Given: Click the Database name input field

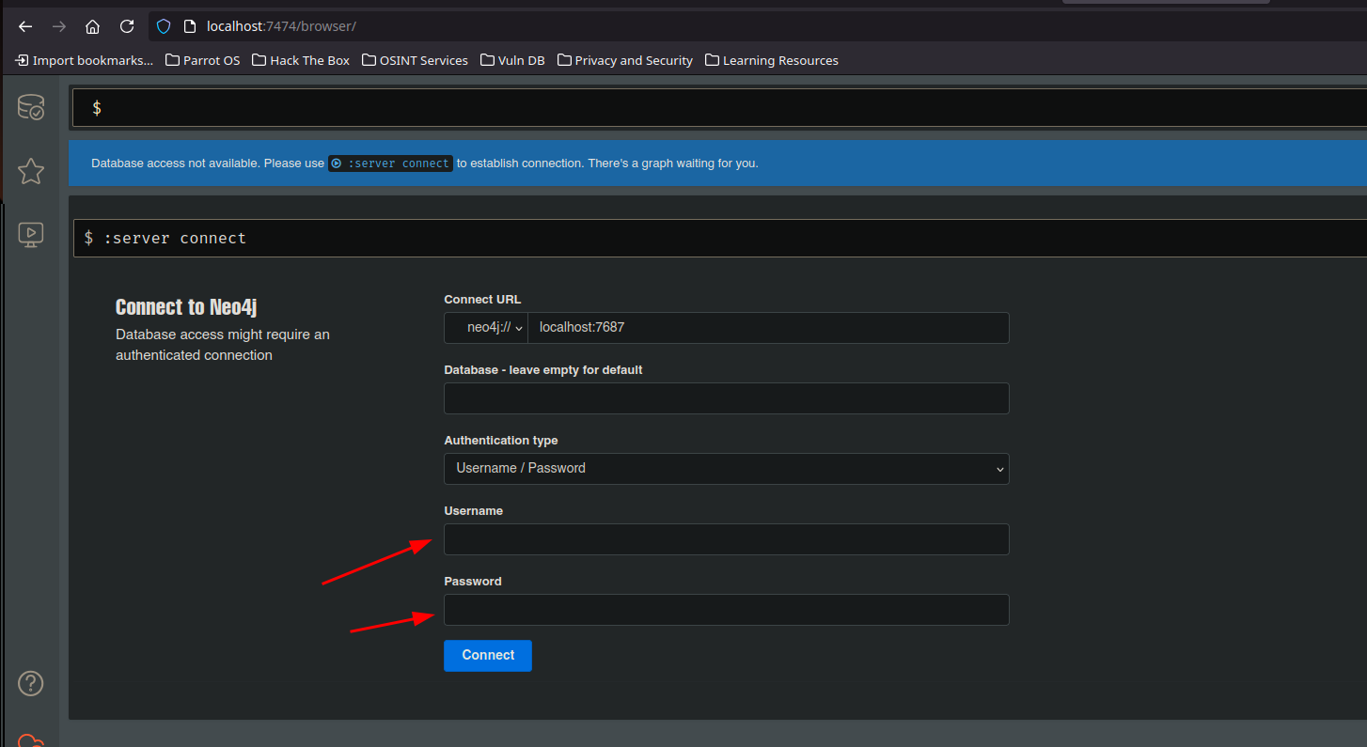Looking at the screenshot, I should tap(726, 398).
